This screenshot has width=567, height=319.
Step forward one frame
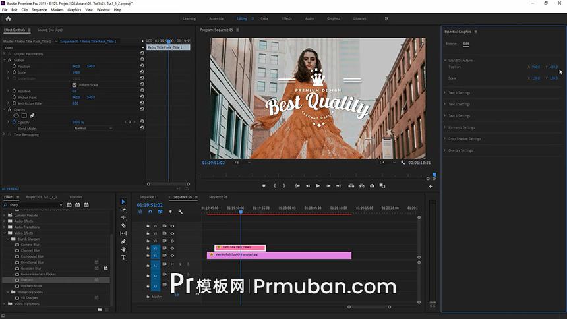point(328,186)
